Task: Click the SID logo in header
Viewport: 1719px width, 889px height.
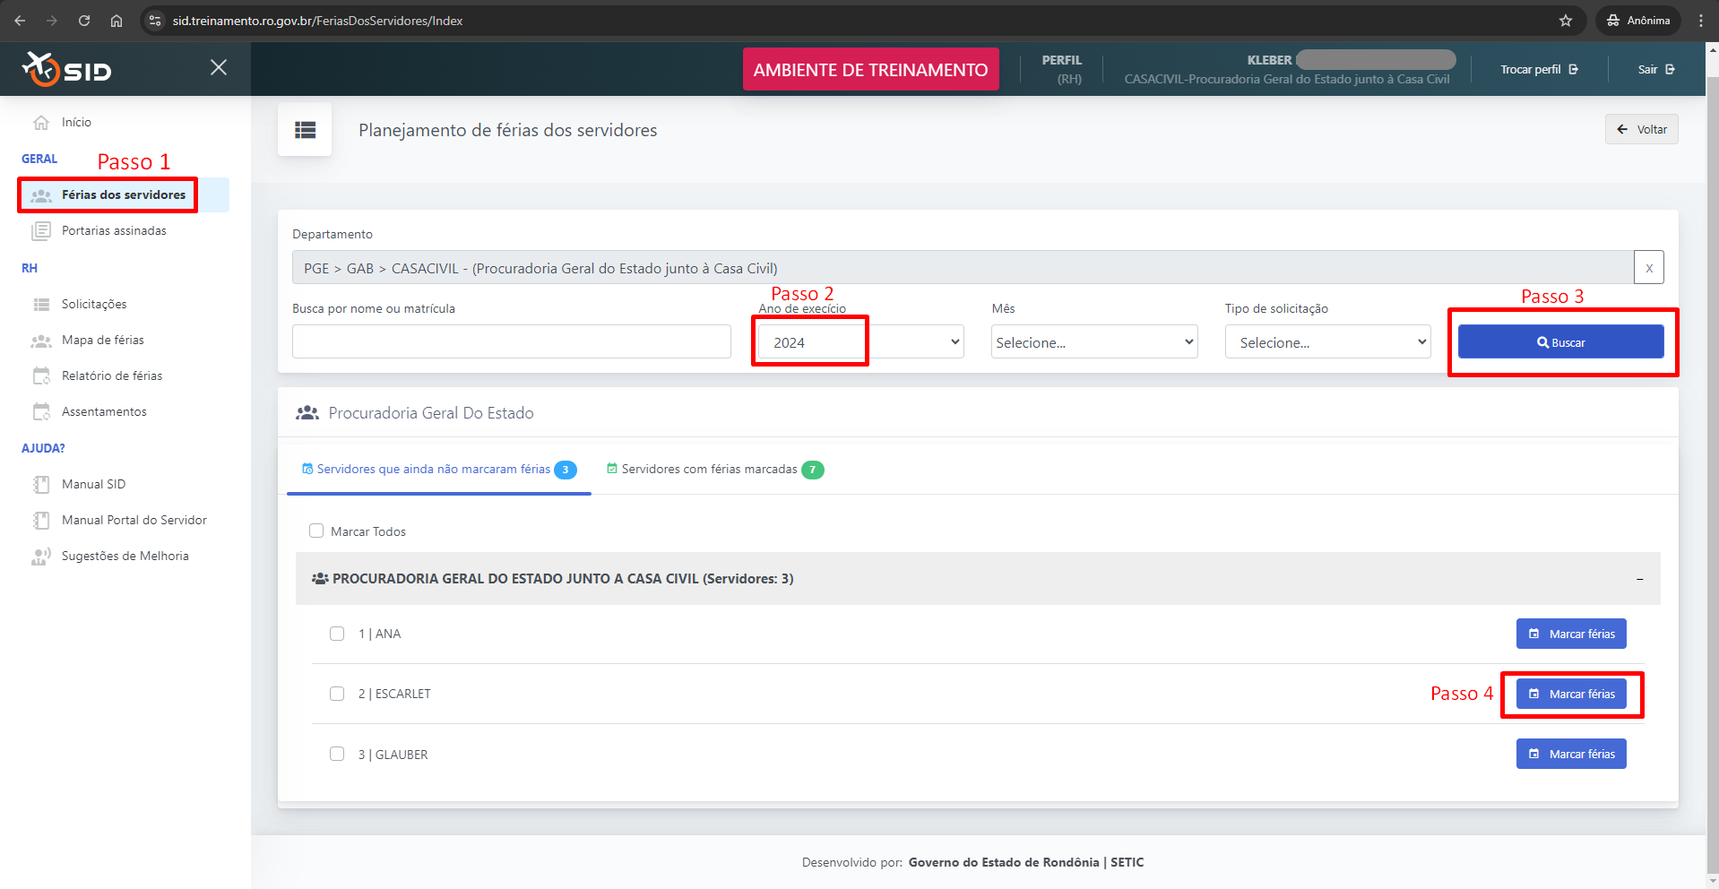Action: pos(67,69)
